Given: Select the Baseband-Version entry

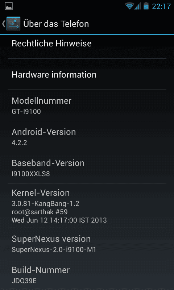Looking at the screenshot, I should pyautogui.click(x=87, y=168).
